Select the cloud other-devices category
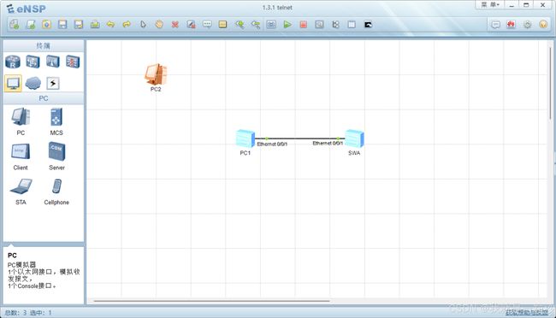Image resolution: width=556 pixels, height=318 pixels. click(33, 83)
